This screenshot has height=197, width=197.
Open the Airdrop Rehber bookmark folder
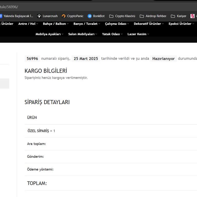point(153,16)
